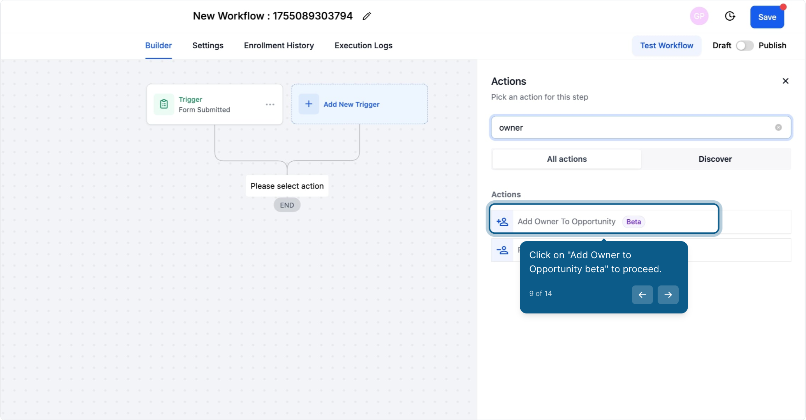Screen dimensions: 806x420
Task: Select the Discover tab
Action: click(715, 159)
